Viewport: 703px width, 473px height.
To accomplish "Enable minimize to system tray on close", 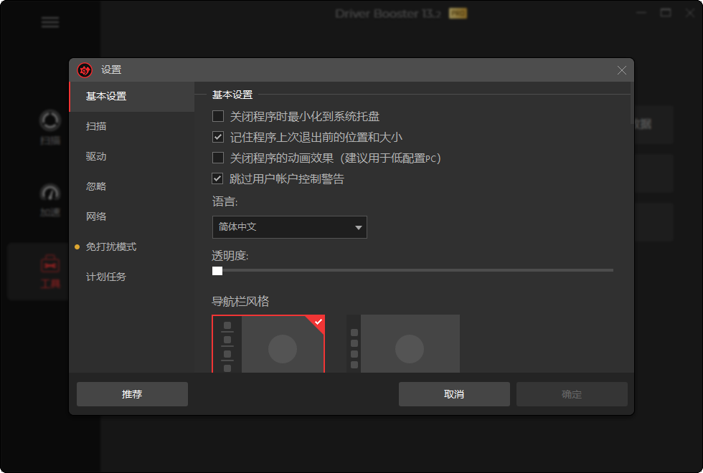I will 217,116.
